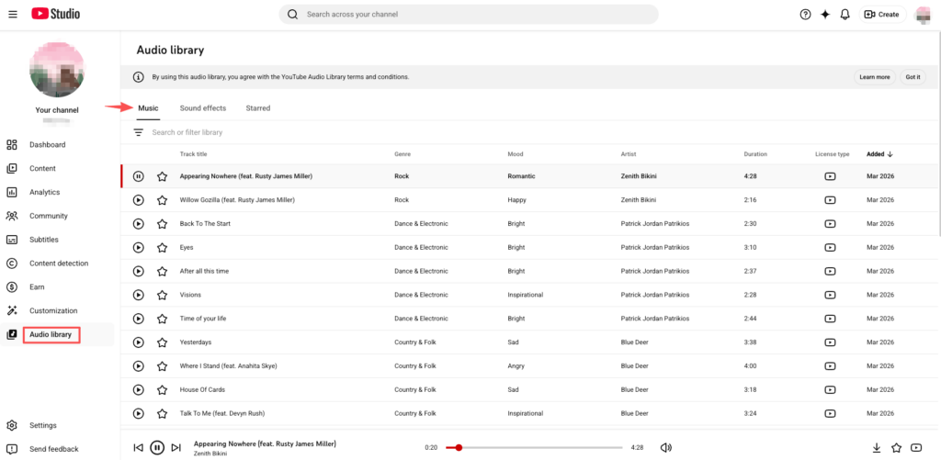Download the currently playing track
941x460 pixels.
tap(876, 447)
